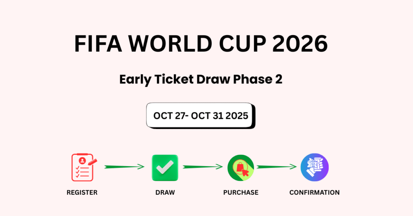Select the DRAW label text
The image size is (413, 216).
click(x=165, y=193)
